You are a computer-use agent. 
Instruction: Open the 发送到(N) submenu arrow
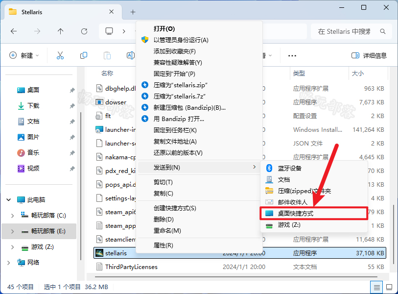pos(255,167)
